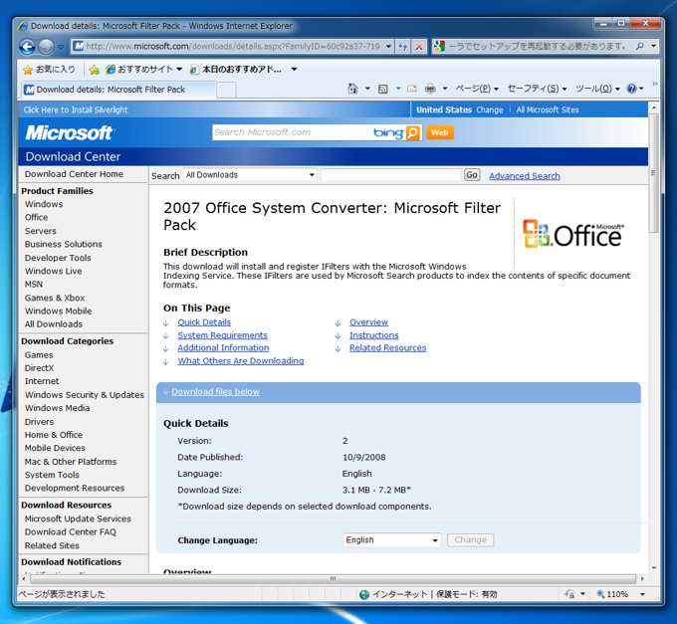Screen dimensions: 677x624
Task: Open Windows Security & Updates category
Action: [85, 394]
